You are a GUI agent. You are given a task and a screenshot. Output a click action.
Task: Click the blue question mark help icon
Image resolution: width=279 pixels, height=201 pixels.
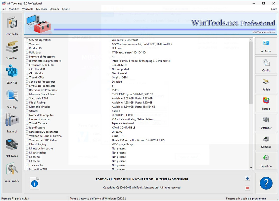click(x=266, y=183)
